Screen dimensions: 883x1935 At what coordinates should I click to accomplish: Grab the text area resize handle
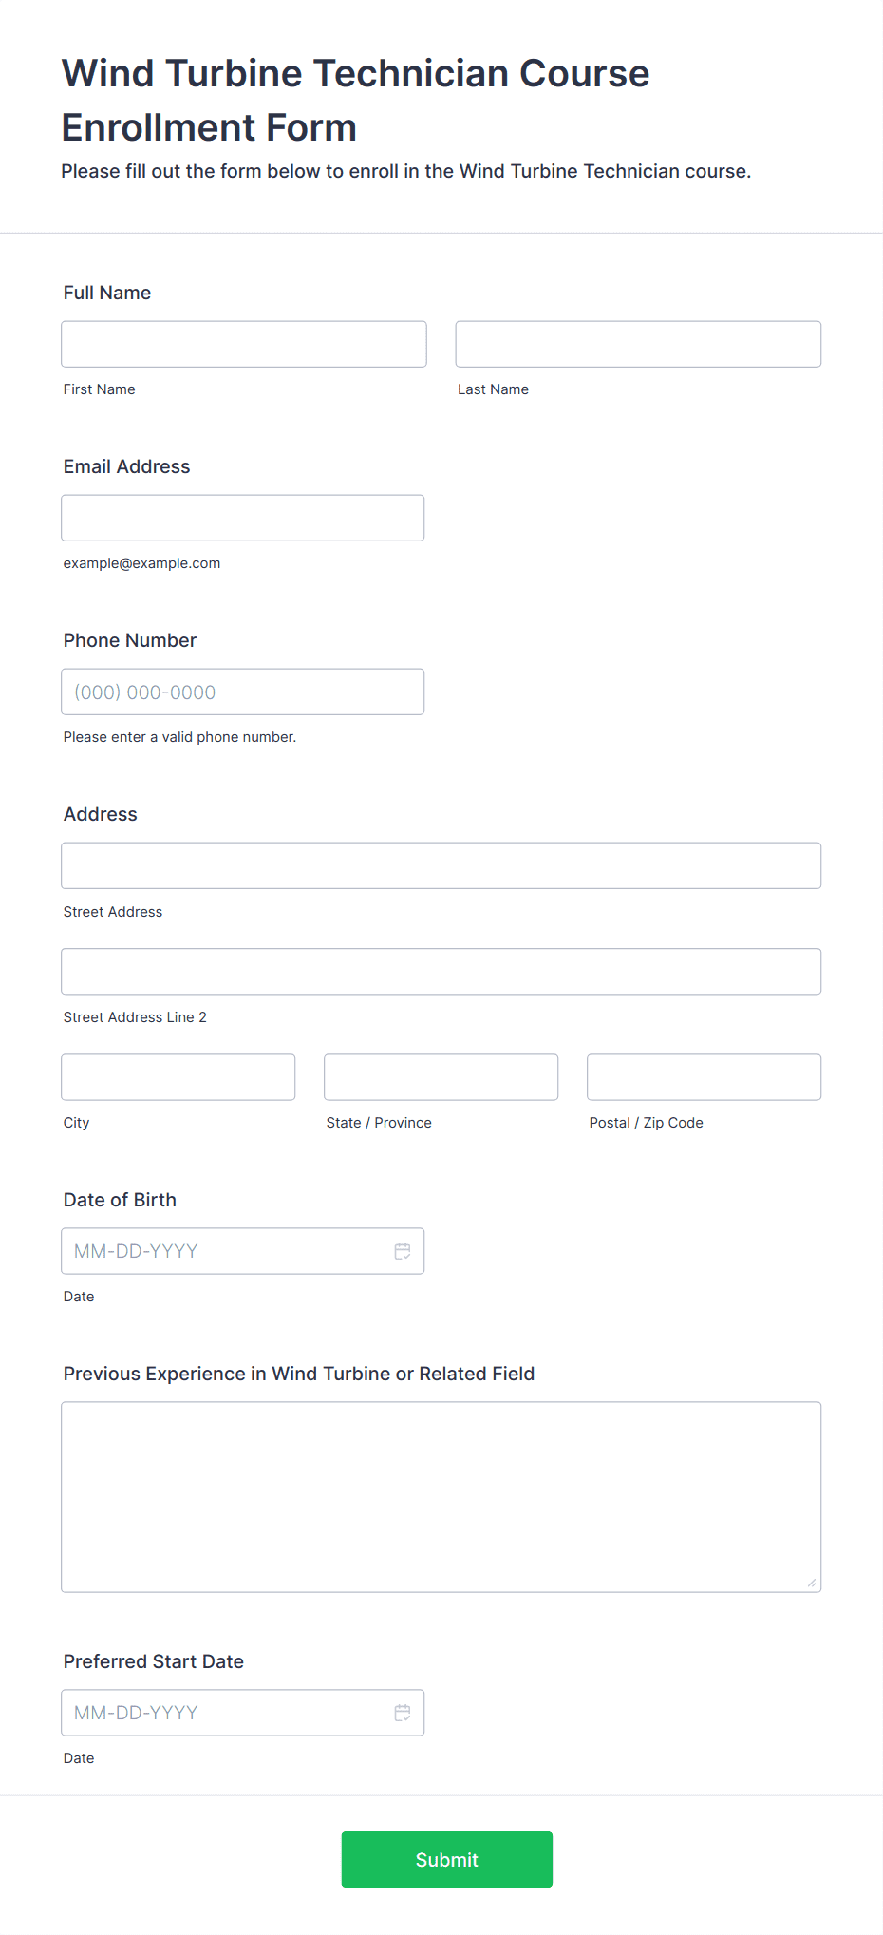[812, 1583]
